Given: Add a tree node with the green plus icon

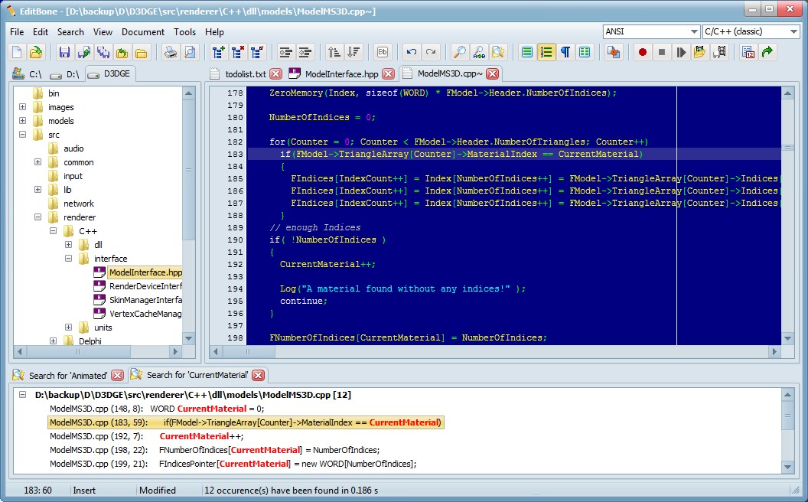Looking at the screenshot, I should click(x=219, y=52).
